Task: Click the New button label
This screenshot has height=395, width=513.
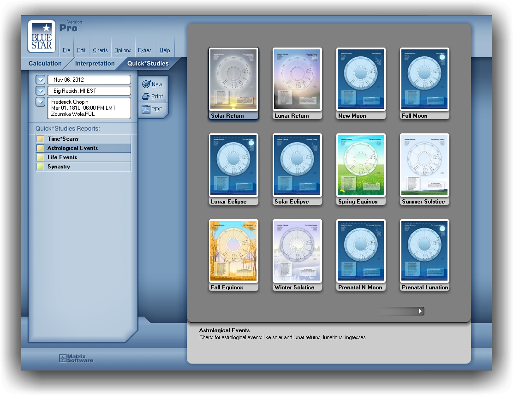Action: 157,84
